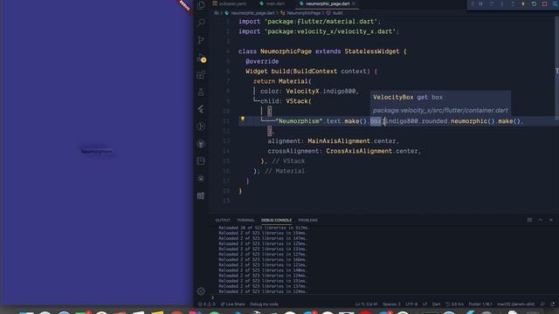Select the DEBUG CONSOLE panel tab

point(276,220)
